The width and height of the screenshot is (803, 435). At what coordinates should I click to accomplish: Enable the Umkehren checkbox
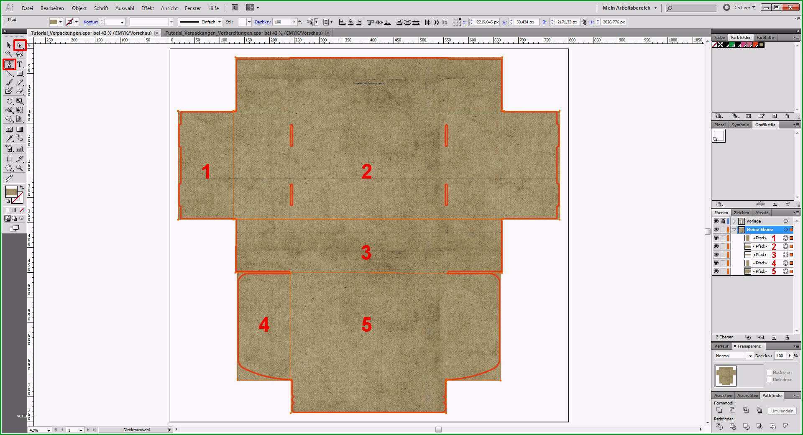[769, 379]
